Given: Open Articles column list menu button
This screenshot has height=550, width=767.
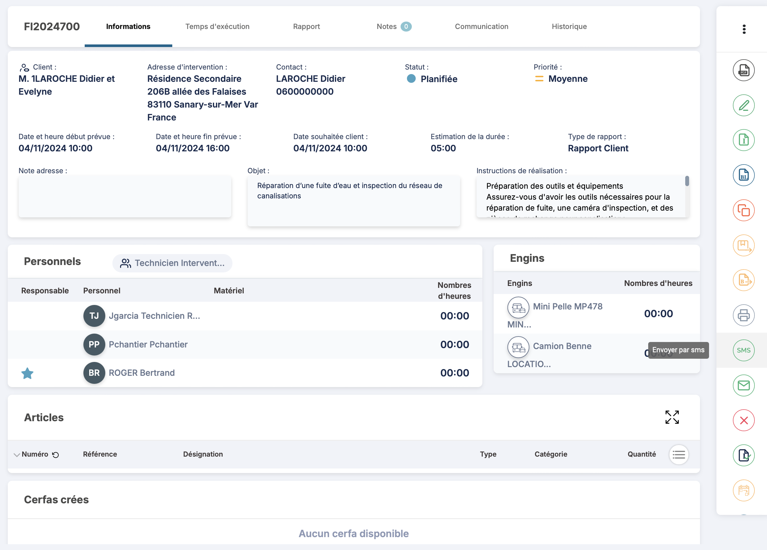Looking at the screenshot, I should click(x=678, y=455).
